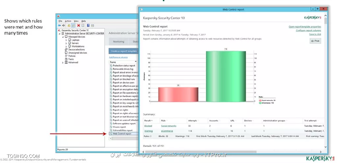337x163 pixels.
Task: Click the red Social networks chart bar
Action: [178, 94]
